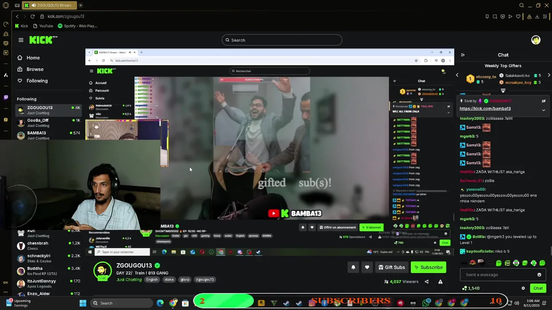Open the user profile avatar menu
Screen dimensions: 552x310
[x=536, y=40]
